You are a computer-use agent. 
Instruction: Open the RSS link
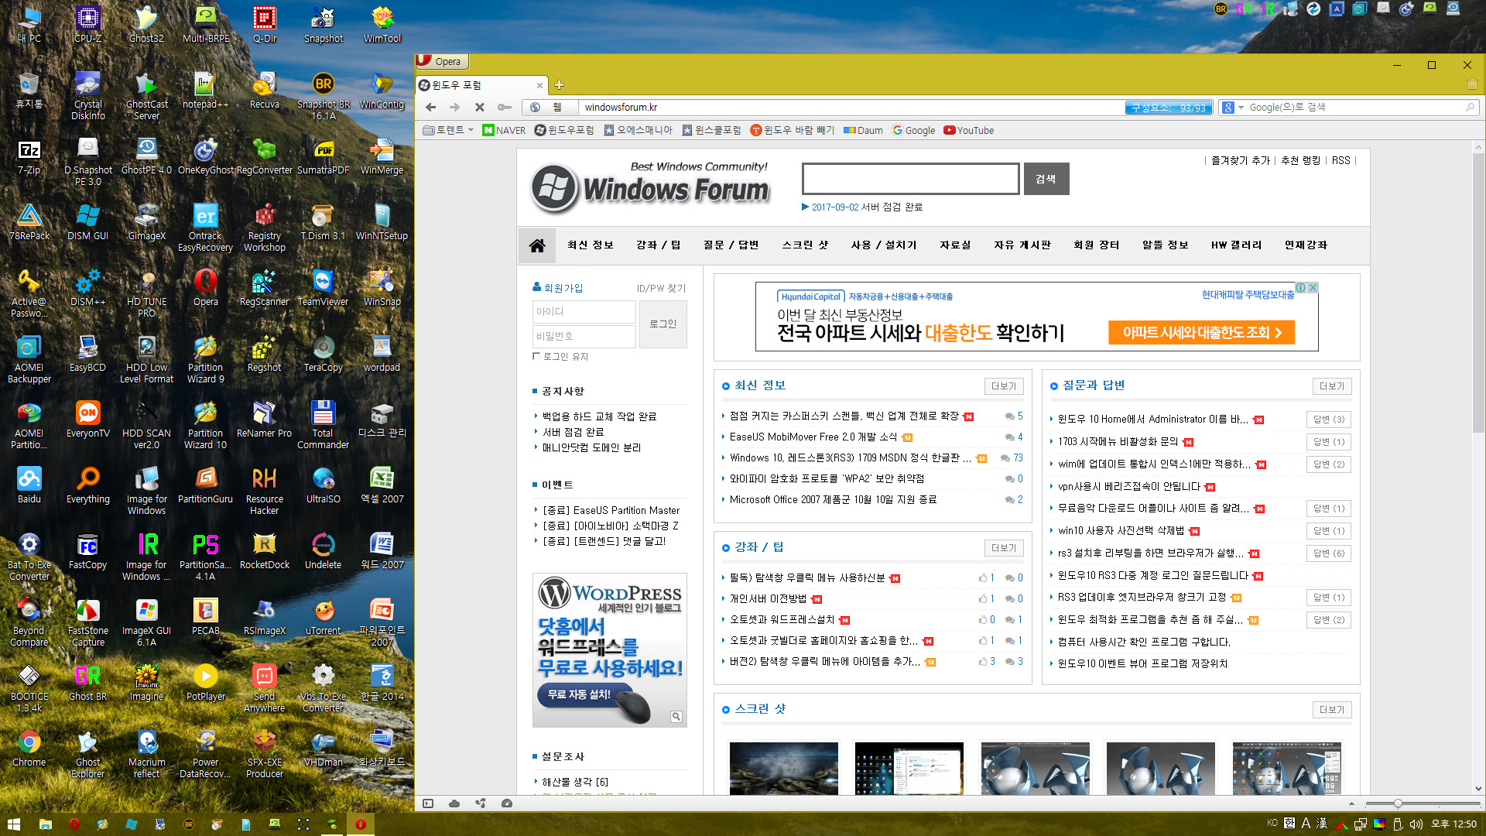tap(1340, 160)
